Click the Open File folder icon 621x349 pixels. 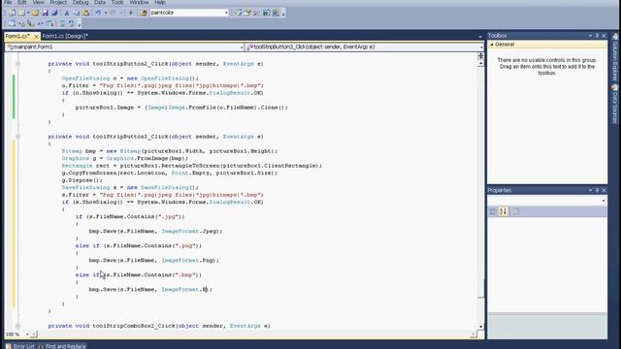pyautogui.click(x=35, y=13)
